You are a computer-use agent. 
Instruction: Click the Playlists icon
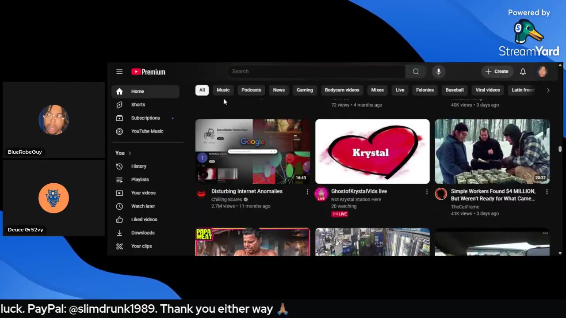coord(119,180)
